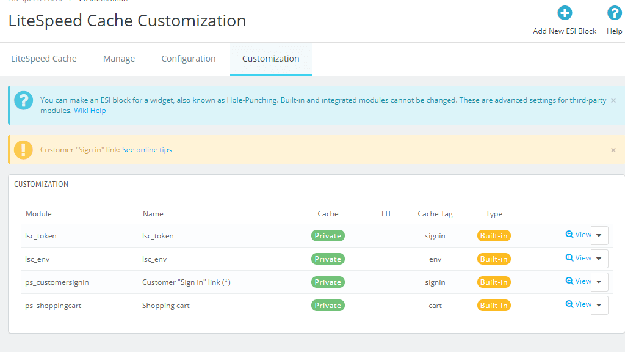Click the TTL column header
Screen dimensions: 625x352
click(x=386, y=214)
